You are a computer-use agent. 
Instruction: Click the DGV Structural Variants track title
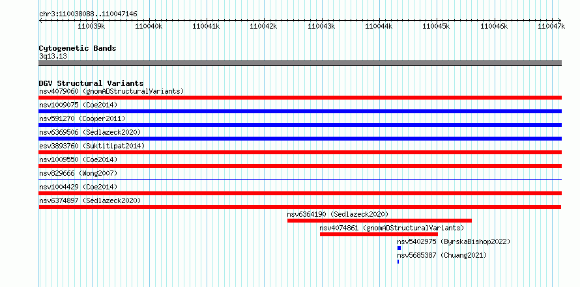pyautogui.click(x=91, y=83)
